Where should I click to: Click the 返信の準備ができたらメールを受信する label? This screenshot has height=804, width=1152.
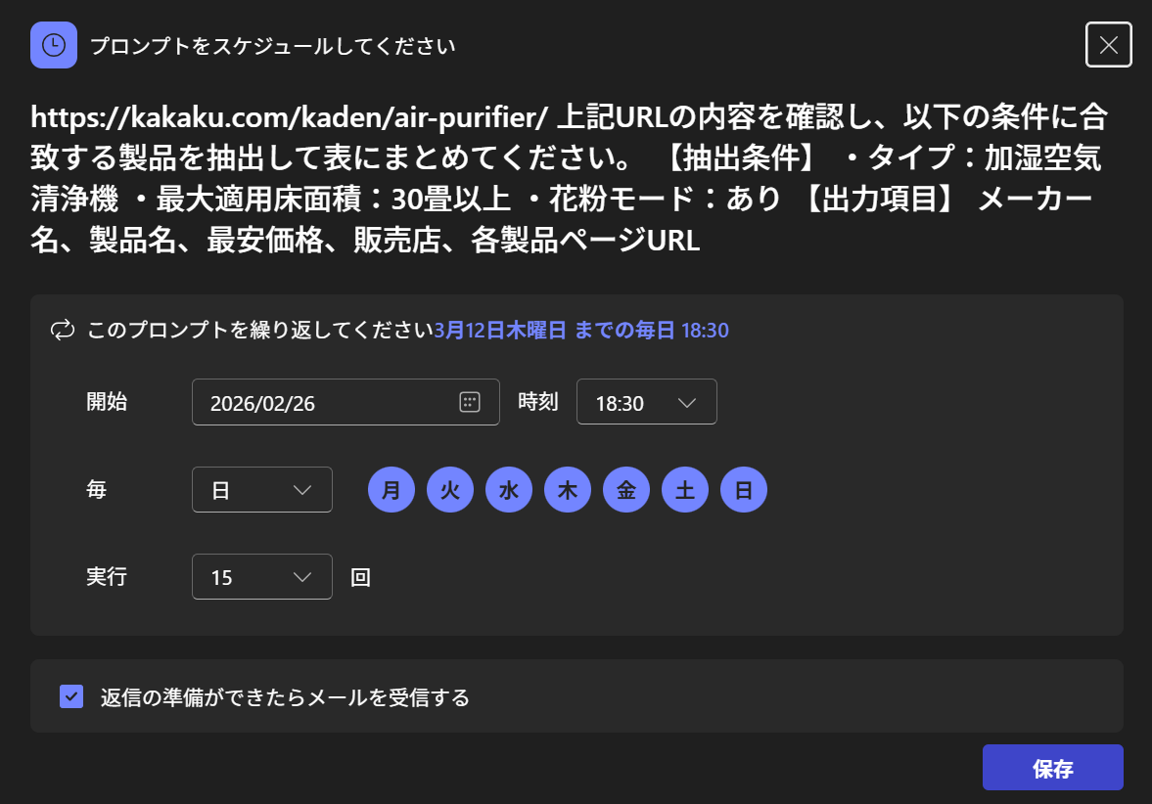tap(285, 697)
